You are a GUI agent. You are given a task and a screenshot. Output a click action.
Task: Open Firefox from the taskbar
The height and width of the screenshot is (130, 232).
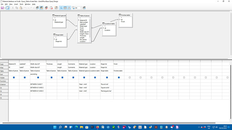point(98,127)
